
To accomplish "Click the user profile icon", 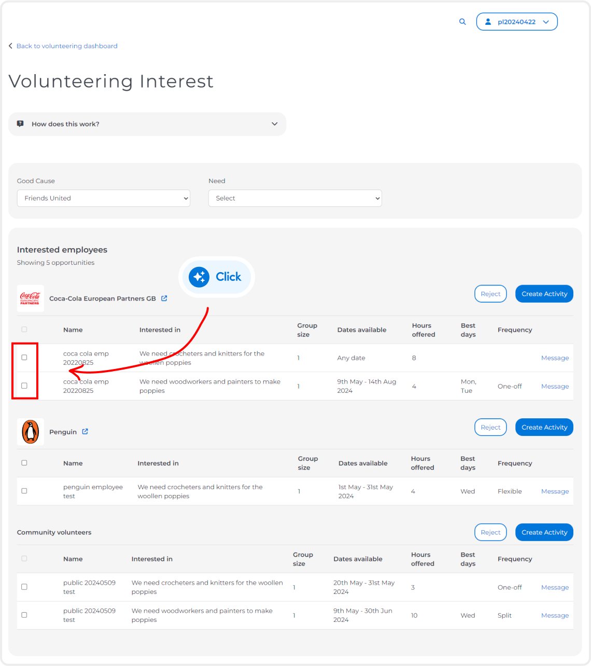I will tap(488, 22).
